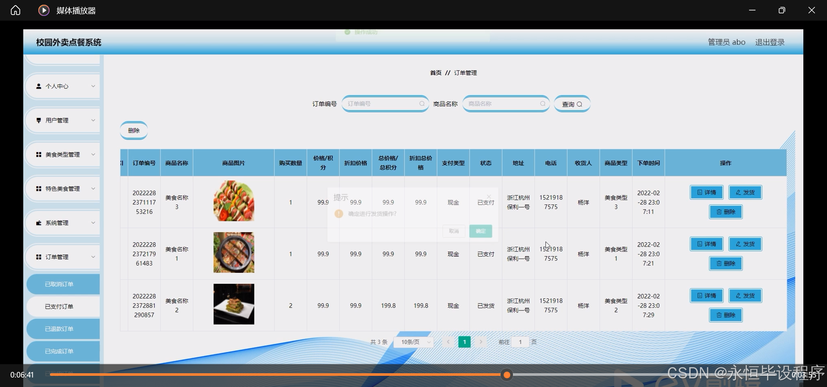
Task: Click the 系统管理 sidebar icon
Action: pyautogui.click(x=39, y=223)
